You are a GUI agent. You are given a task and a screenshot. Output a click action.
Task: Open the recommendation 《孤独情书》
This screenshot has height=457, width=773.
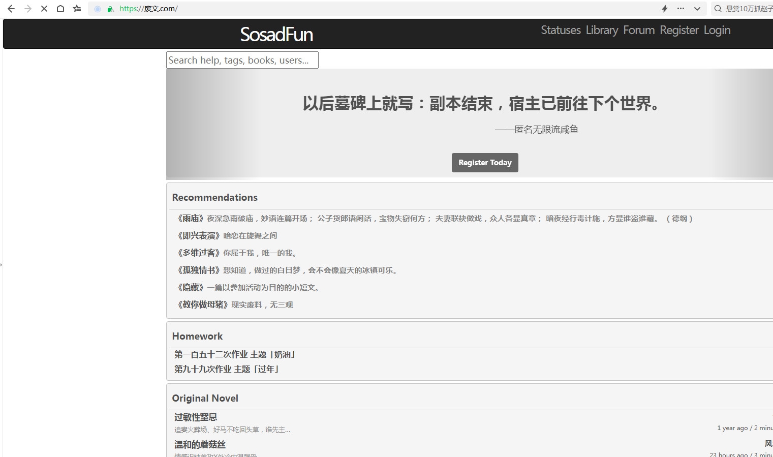(x=199, y=270)
